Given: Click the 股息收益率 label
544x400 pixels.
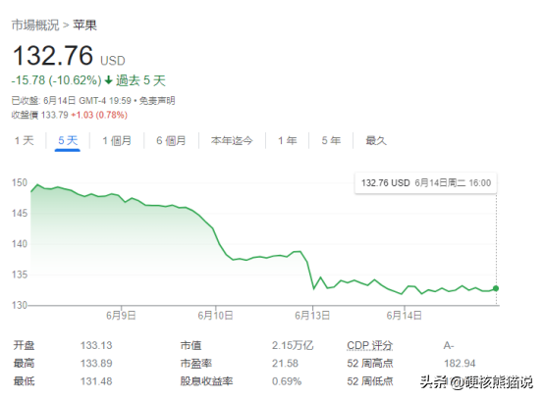Looking at the screenshot, I should coord(206,381).
